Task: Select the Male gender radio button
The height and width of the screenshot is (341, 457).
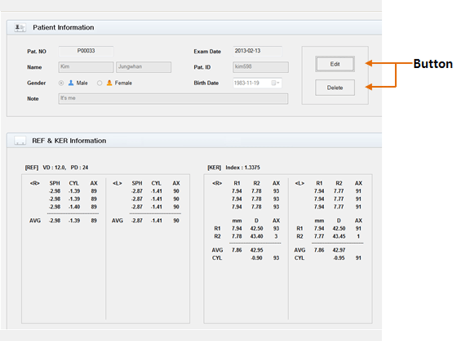Action: tap(61, 83)
